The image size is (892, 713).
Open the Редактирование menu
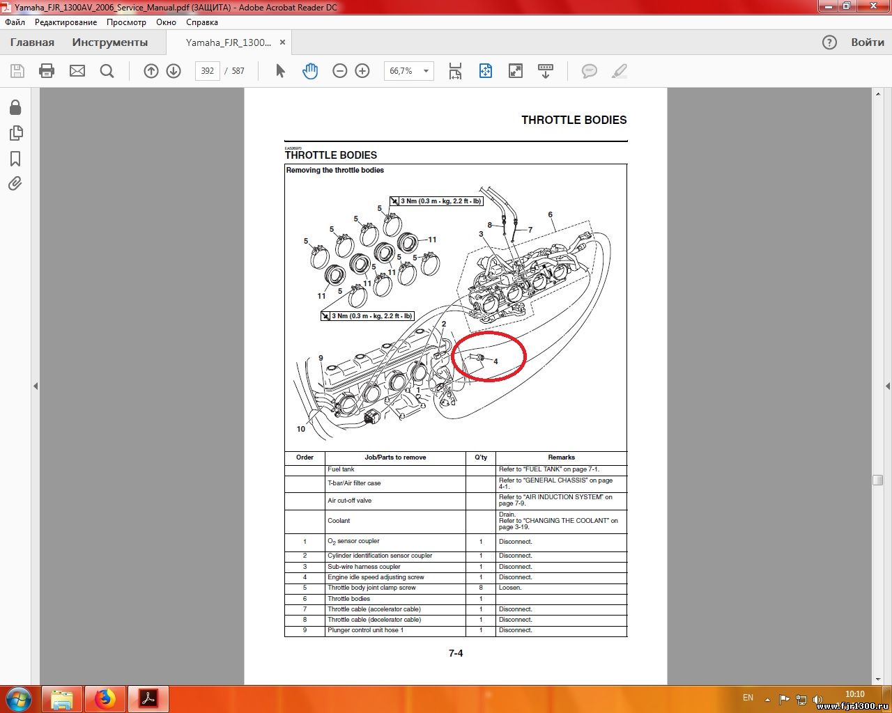(x=66, y=22)
